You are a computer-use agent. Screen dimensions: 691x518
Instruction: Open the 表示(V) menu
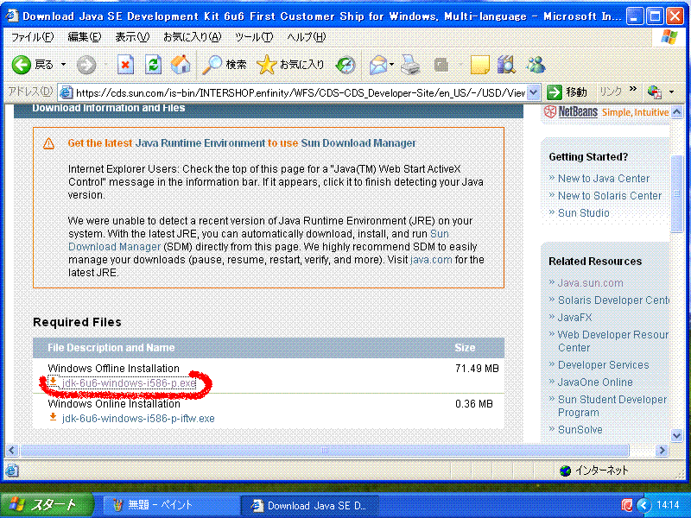pos(132,37)
